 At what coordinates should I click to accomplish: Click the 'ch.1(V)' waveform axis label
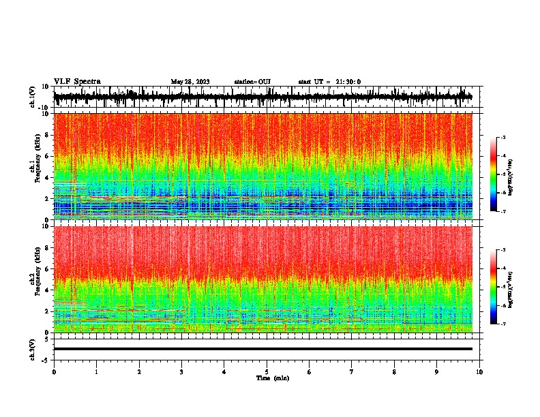pos(33,97)
